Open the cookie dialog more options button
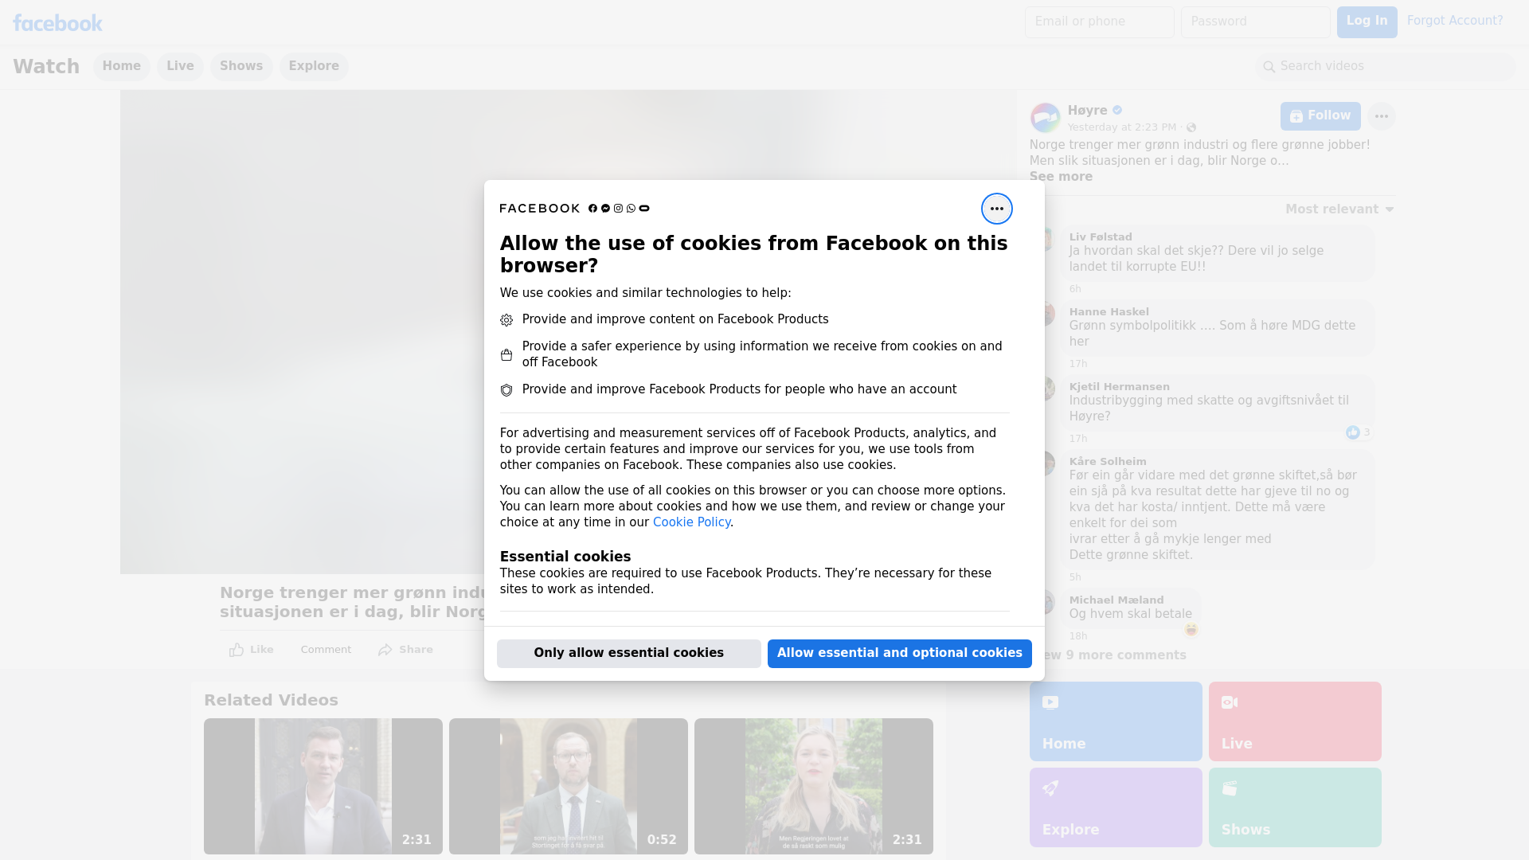This screenshot has height=860, width=1529. pos(996,209)
